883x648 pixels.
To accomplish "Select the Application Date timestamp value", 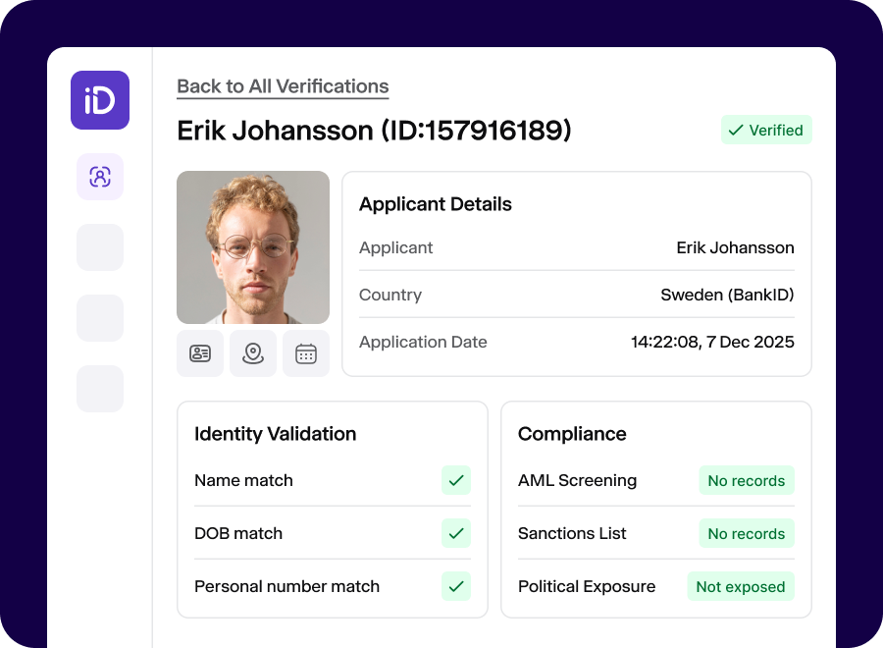I will [x=711, y=342].
